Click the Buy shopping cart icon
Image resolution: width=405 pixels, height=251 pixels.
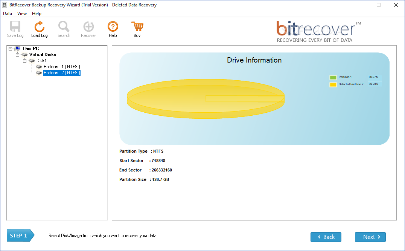137,26
